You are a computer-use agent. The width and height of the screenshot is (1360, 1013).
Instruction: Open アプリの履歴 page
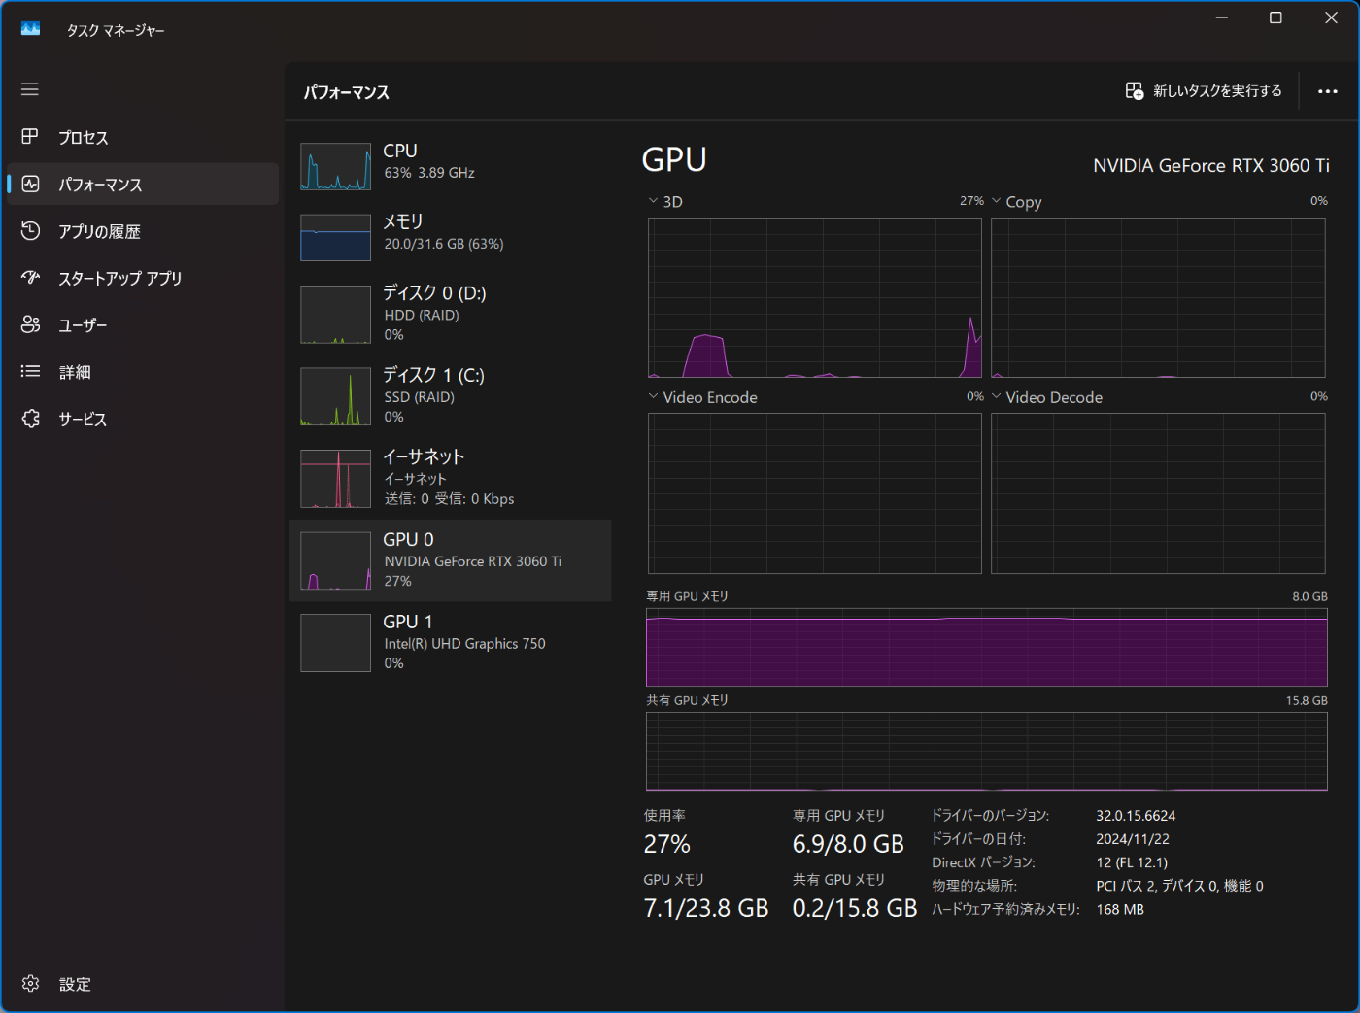pyautogui.click(x=143, y=231)
